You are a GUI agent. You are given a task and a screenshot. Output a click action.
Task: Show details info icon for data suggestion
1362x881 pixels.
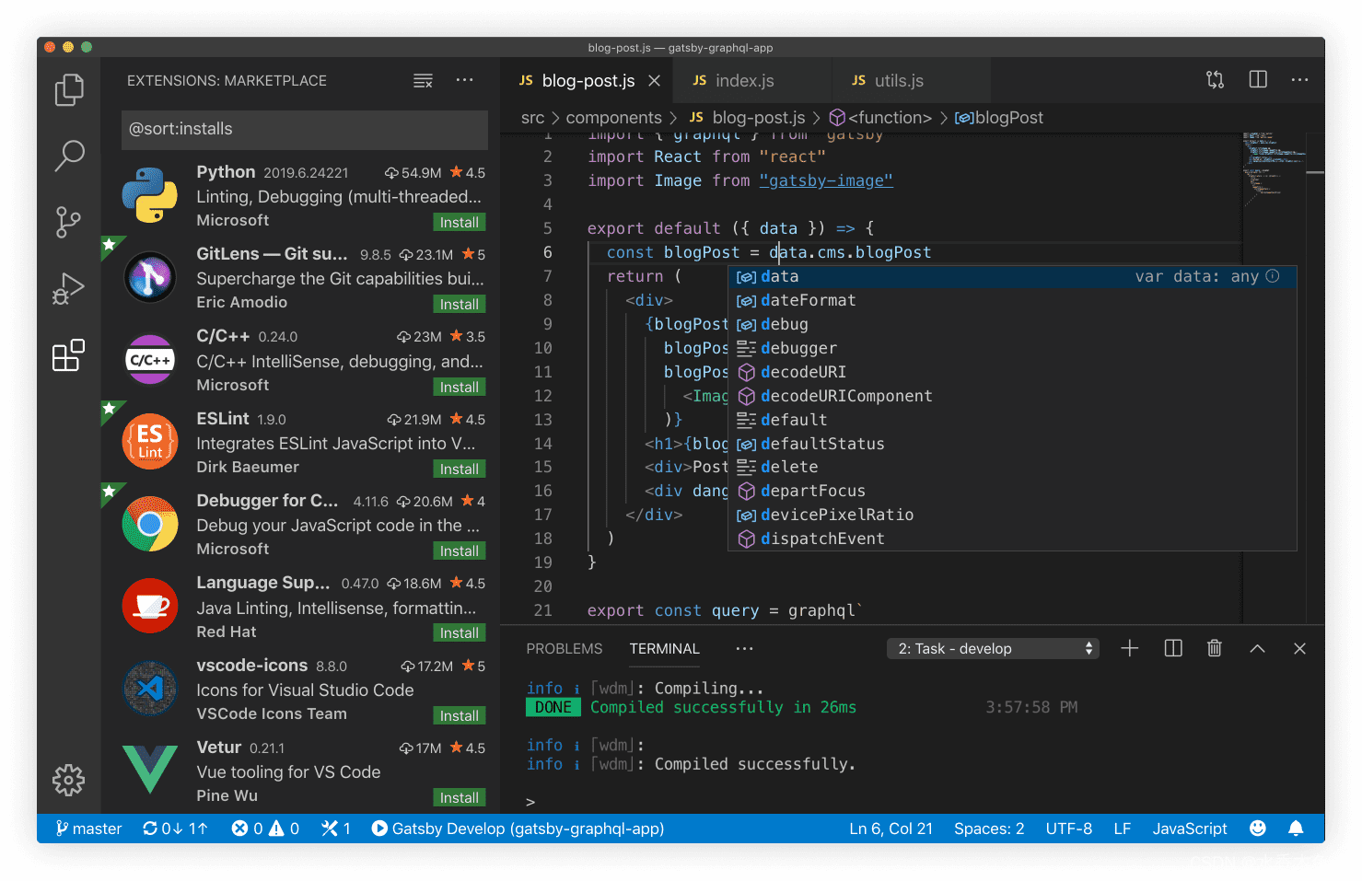[1273, 276]
